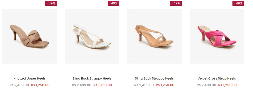This screenshot has width=253, height=99.
Task: Click the struck-through Rs.2,499.00 under Velvet Cross Strap Heels
Action: click(x=206, y=85)
